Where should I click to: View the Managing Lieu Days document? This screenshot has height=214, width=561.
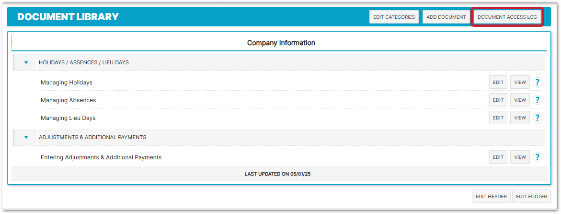click(x=520, y=118)
